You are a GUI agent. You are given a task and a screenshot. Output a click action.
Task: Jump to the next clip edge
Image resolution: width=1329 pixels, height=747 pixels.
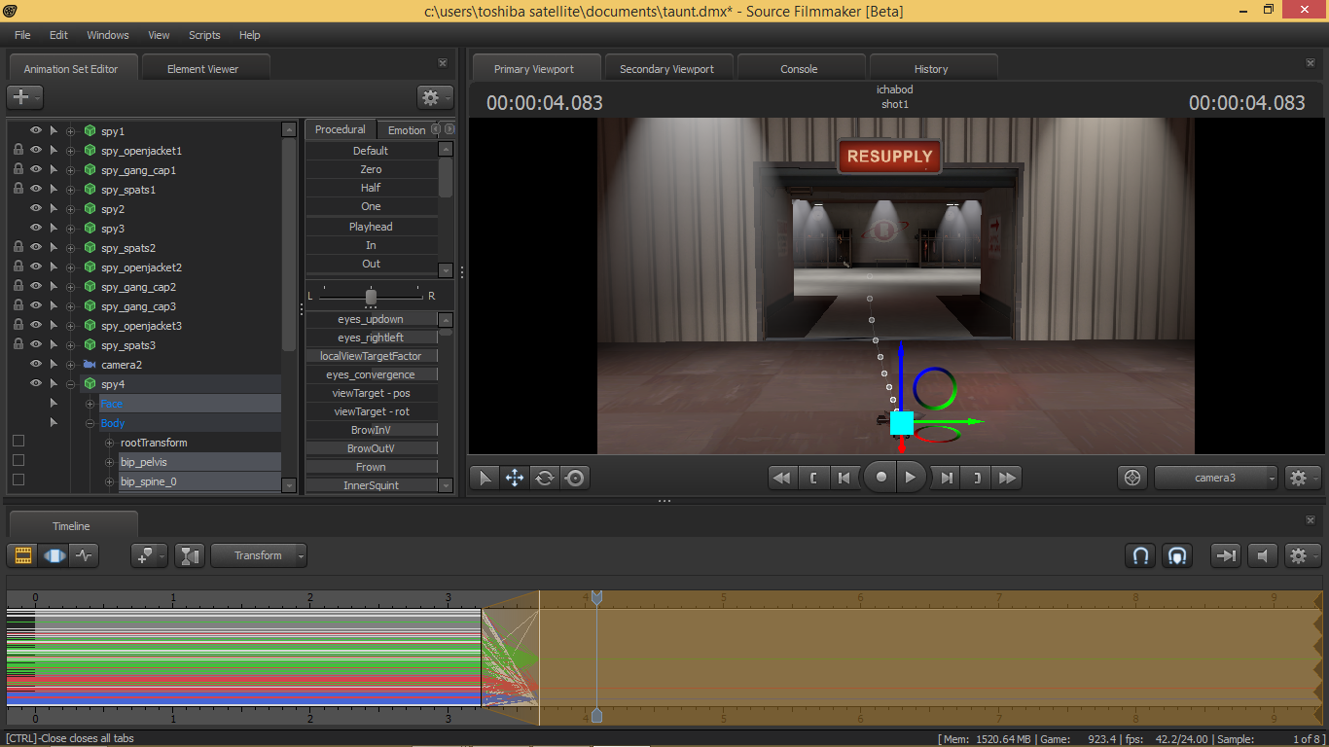point(977,478)
